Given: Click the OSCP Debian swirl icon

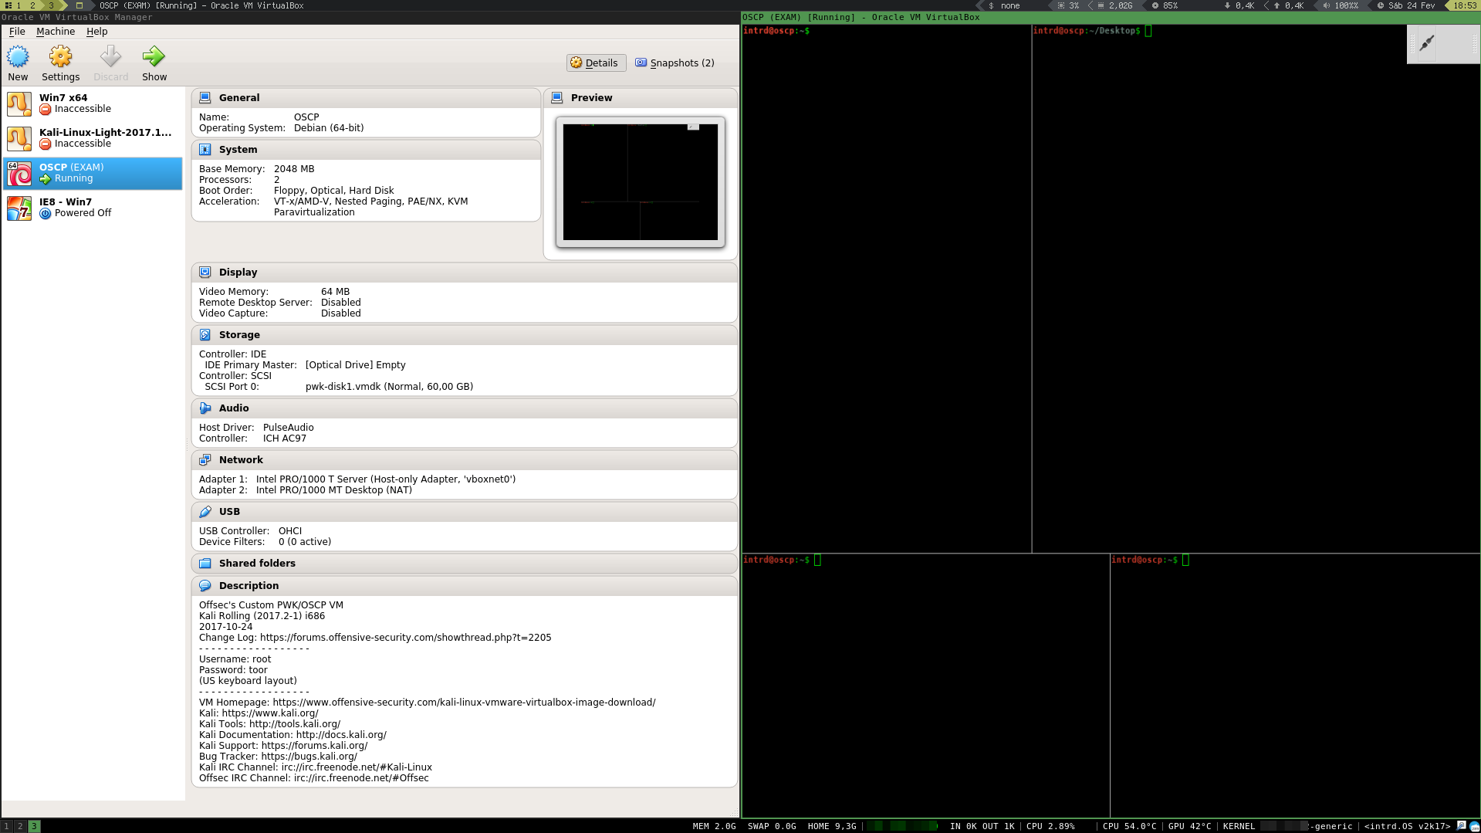Looking at the screenshot, I should tap(19, 173).
